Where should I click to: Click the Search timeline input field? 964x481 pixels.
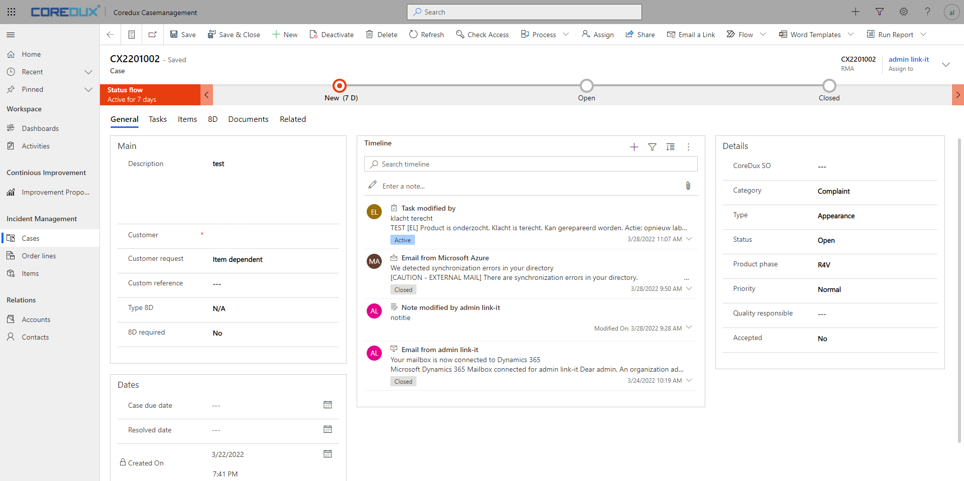point(530,164)
